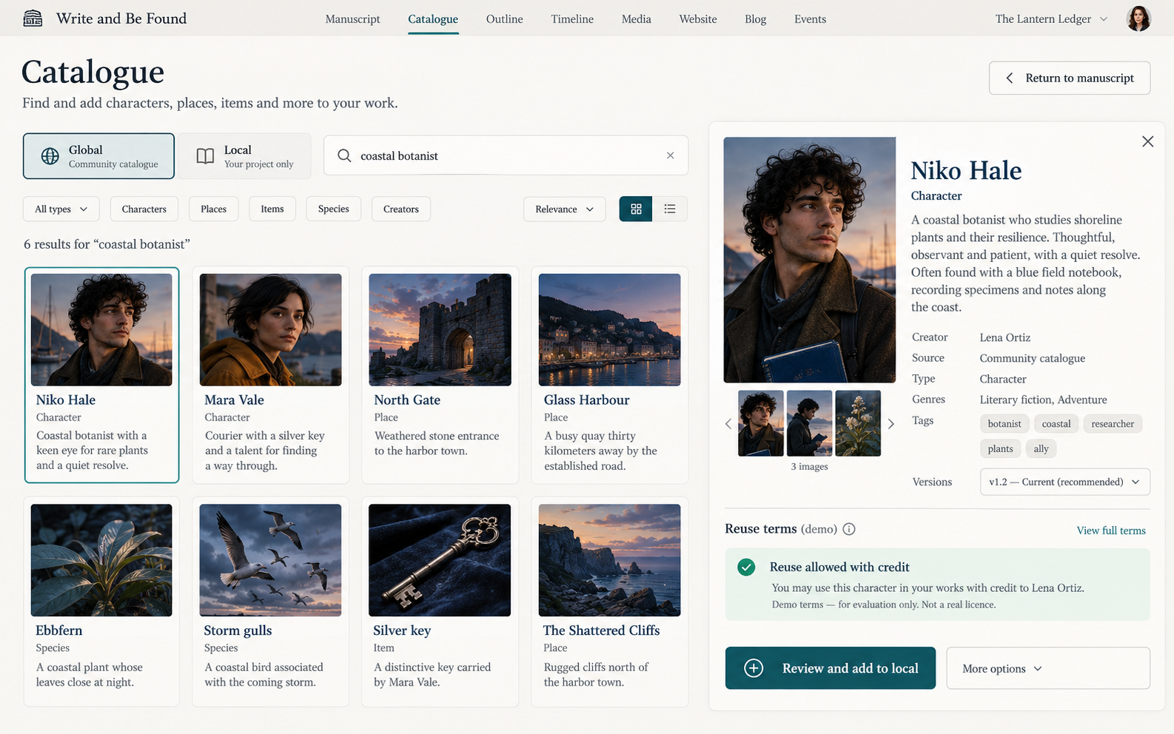Screen dimensions: 1174x734
Task: Click the botanist tag
Action: [x=1004, y=424]
